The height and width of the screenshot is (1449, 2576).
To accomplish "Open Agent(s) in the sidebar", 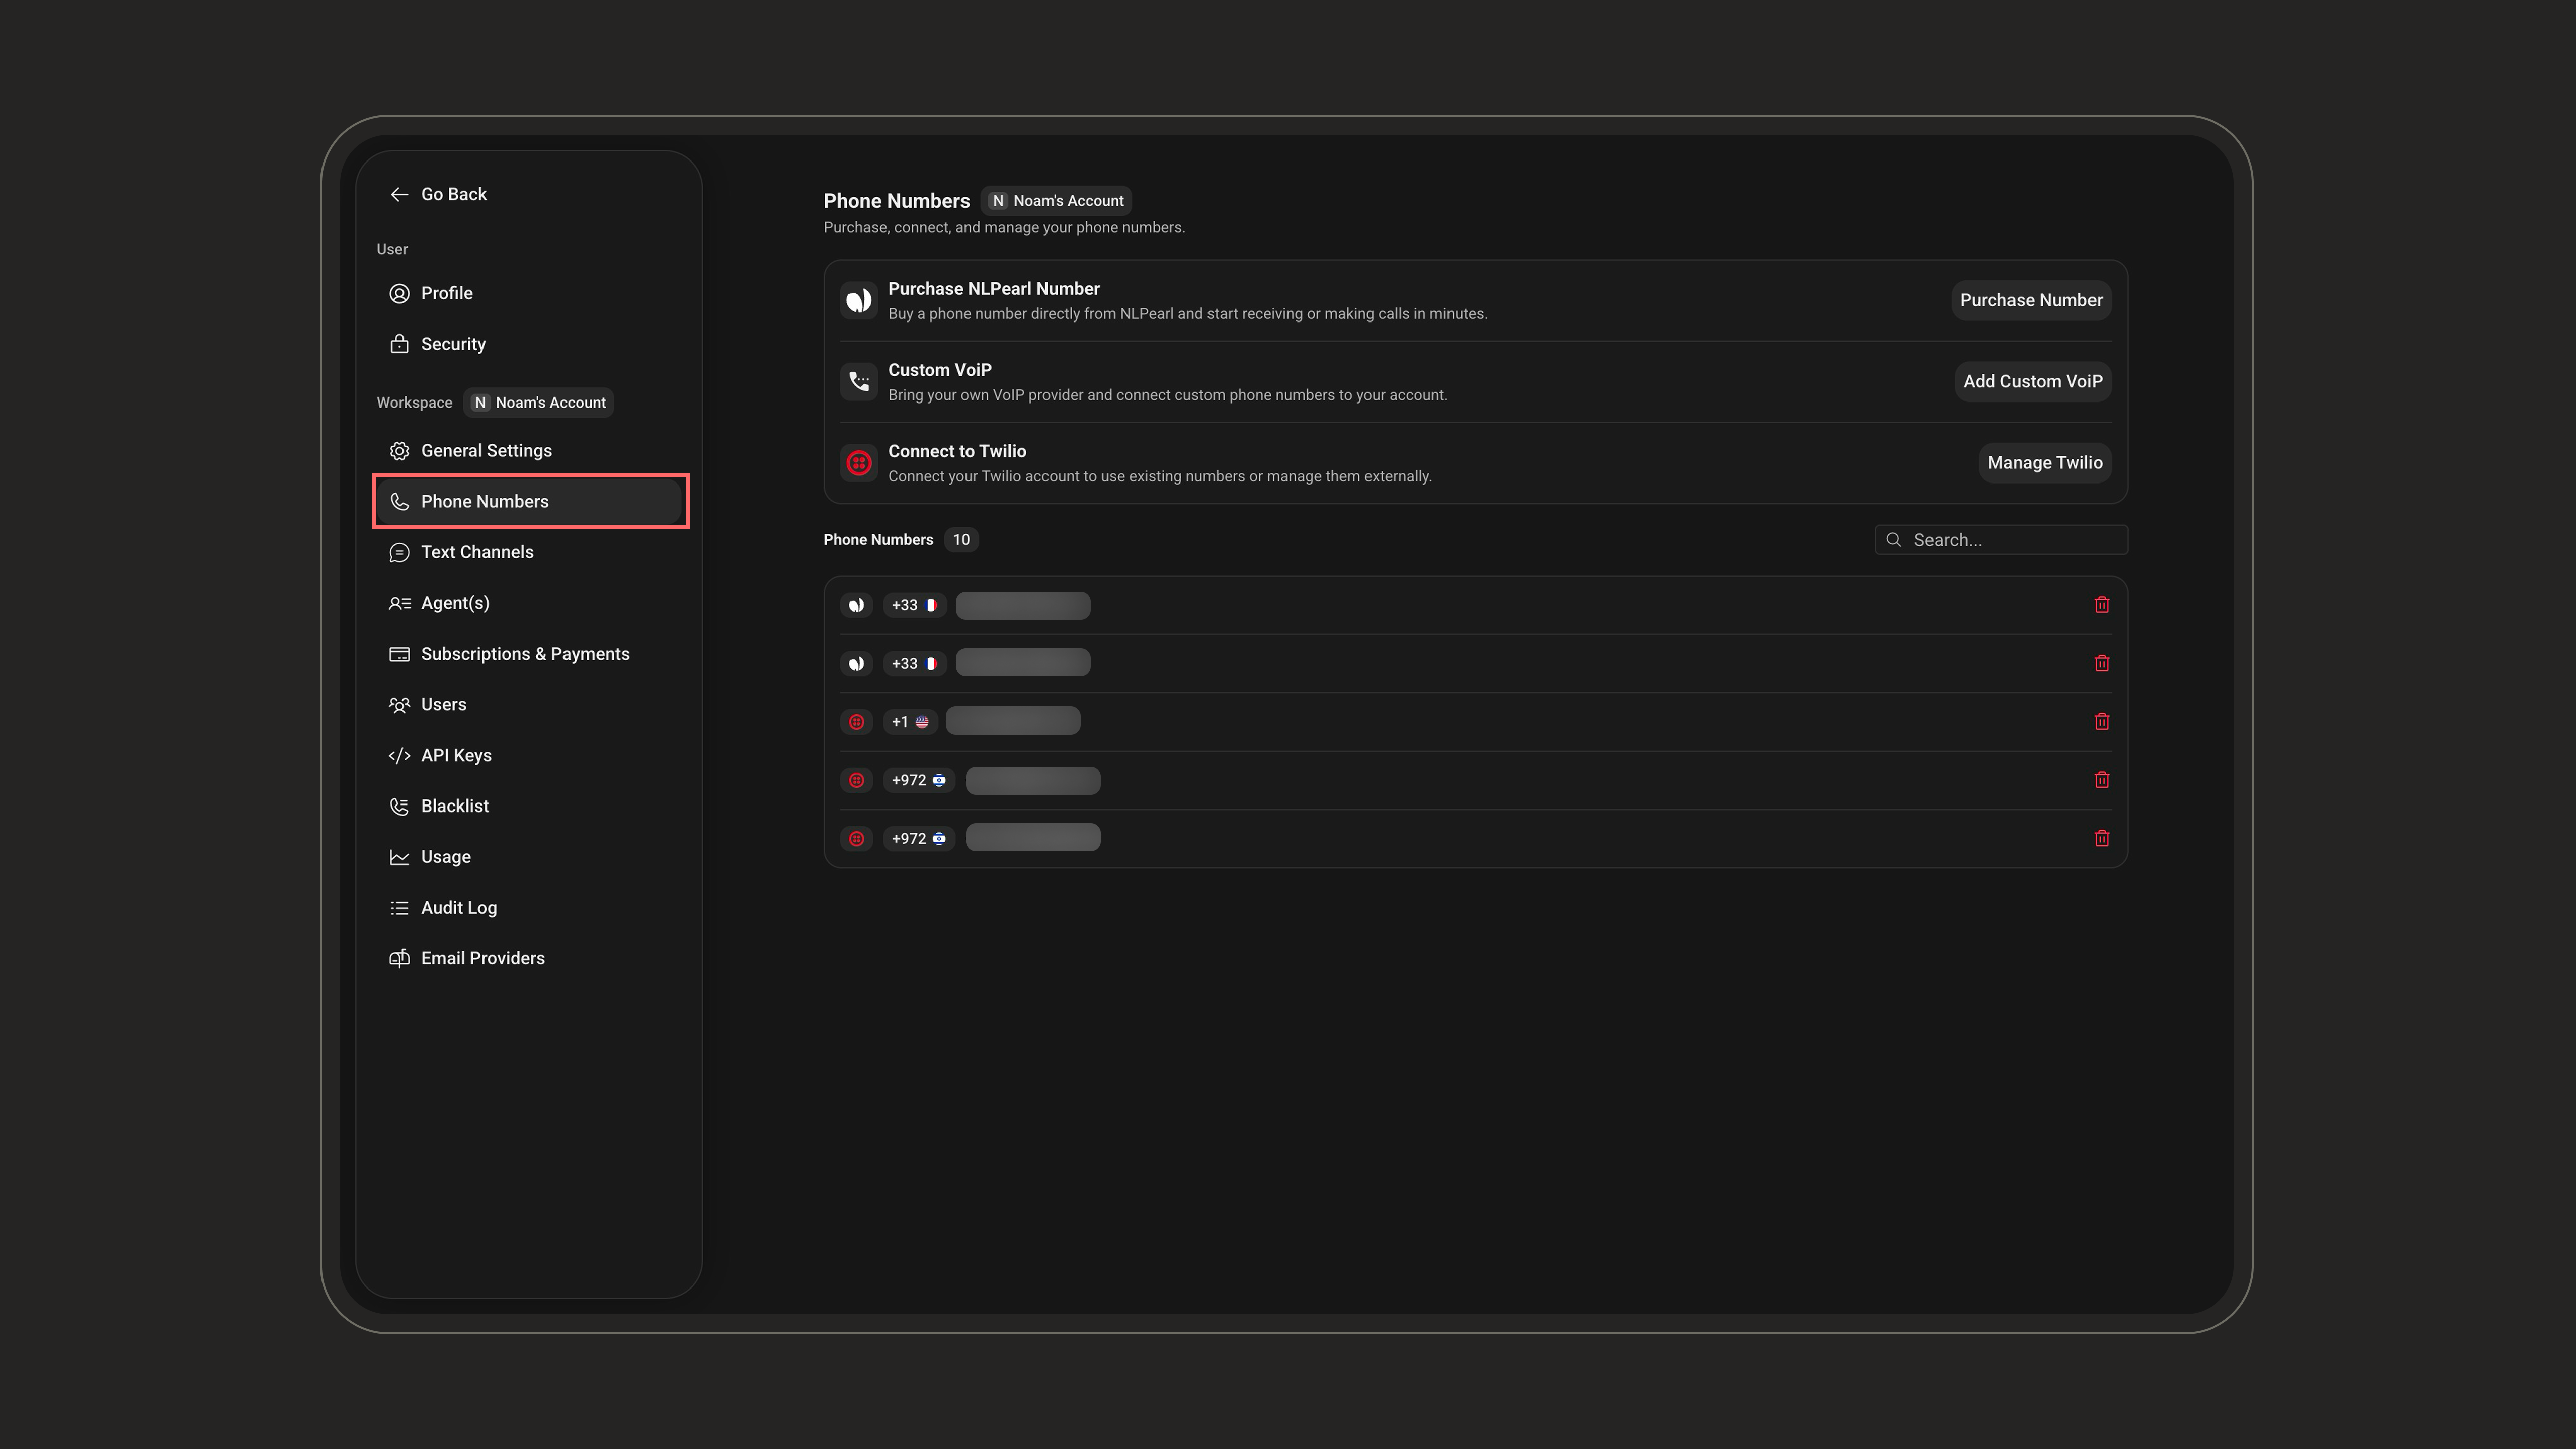I will click(529, 603).
